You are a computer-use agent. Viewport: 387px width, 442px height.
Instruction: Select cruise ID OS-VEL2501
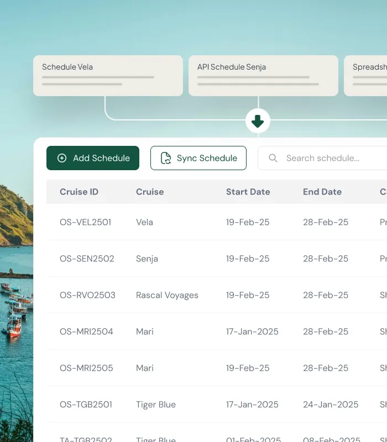(x=86, y=222)
